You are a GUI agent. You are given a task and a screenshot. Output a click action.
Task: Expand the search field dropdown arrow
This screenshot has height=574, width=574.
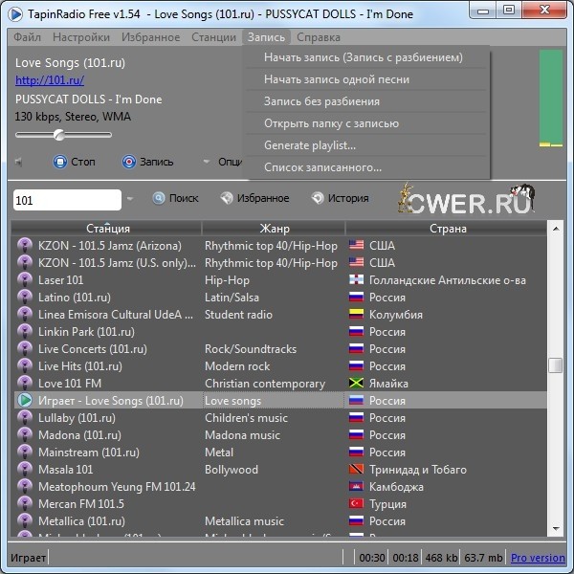click(130, 200)
